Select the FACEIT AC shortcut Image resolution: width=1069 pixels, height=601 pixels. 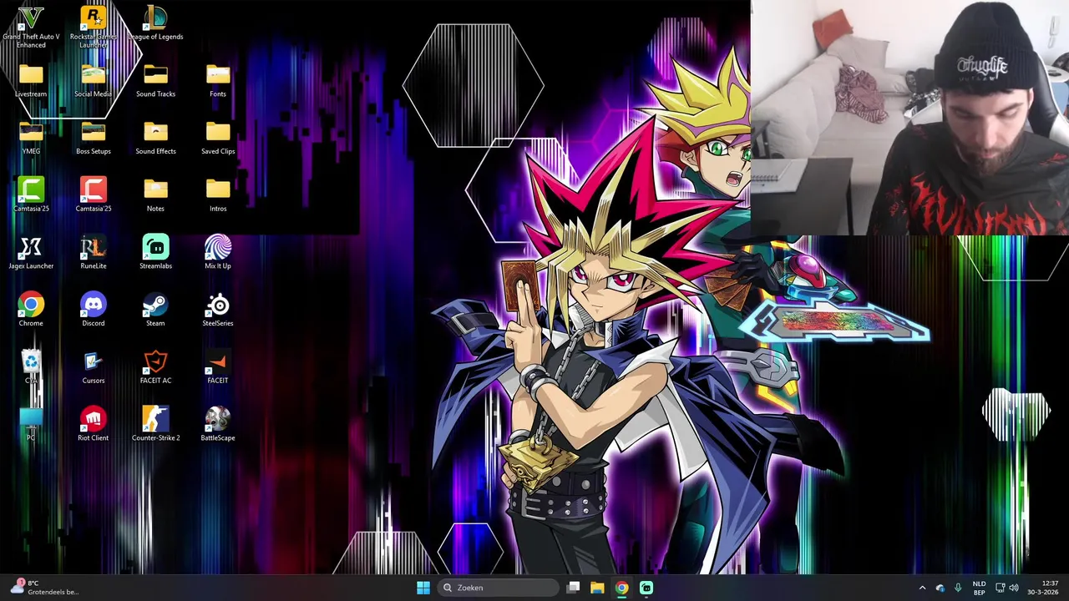[x=155, y=367]
